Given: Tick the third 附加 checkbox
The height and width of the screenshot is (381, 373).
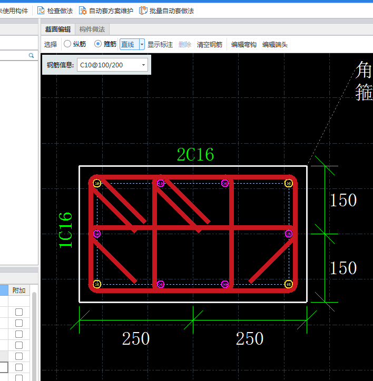Looking at the screenshot, I should [19, 334].
